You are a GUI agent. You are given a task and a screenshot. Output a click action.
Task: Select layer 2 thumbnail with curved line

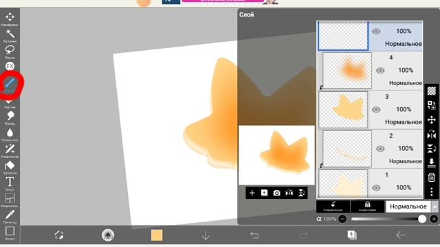click(x=347, y=149)
